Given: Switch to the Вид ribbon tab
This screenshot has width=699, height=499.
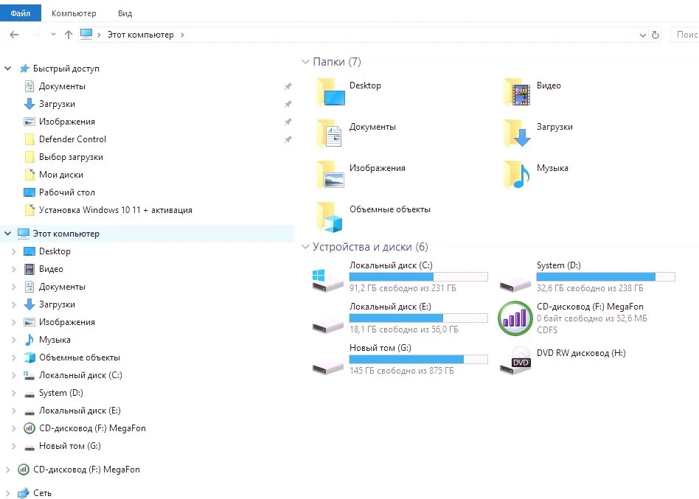Looking at the screenshot, I should point(125,13).
